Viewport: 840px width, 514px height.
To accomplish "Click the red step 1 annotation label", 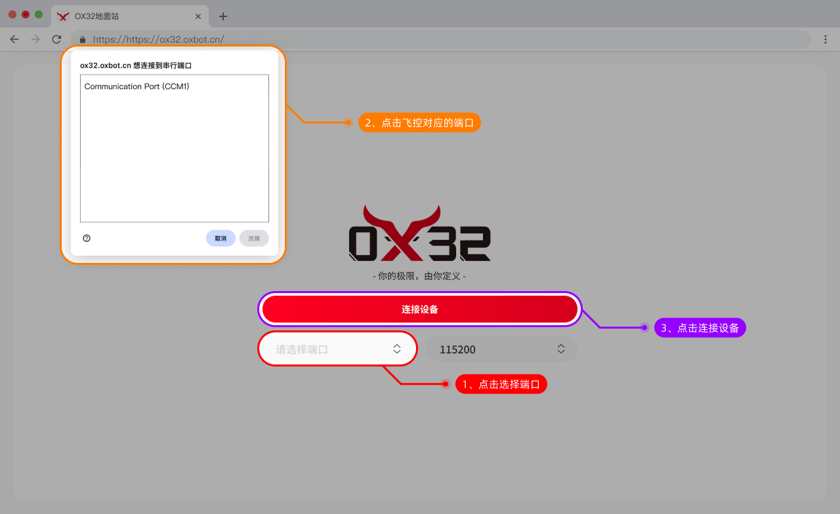I will click(501, 384).
